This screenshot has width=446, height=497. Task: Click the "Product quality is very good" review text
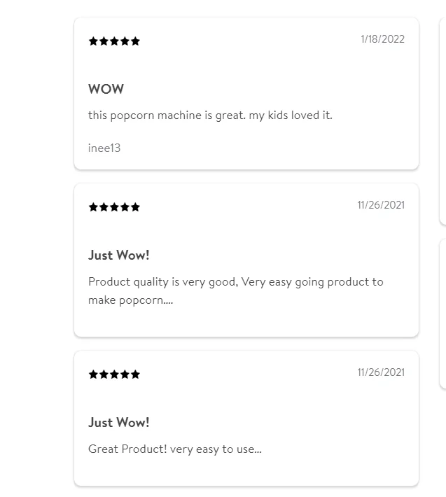coord(235,282)
